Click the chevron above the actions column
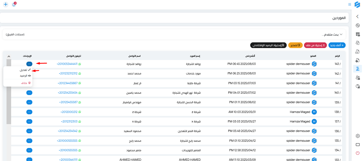 [x=9, y=56]
